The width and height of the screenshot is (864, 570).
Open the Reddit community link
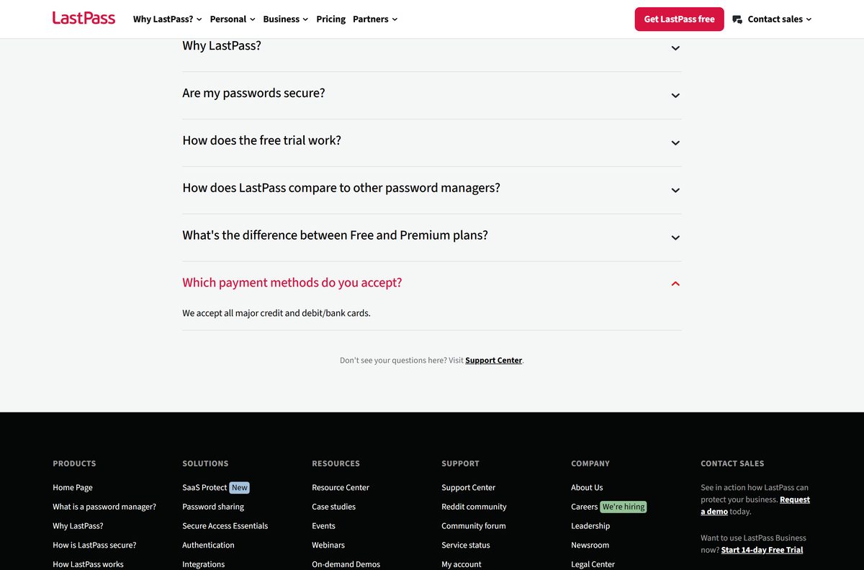[x=474, y=507]
